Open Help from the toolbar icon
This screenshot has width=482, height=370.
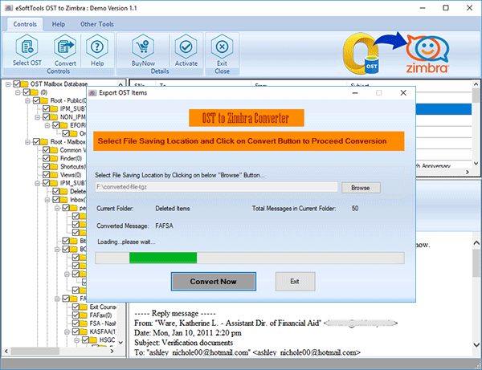(x=97, y=47)
